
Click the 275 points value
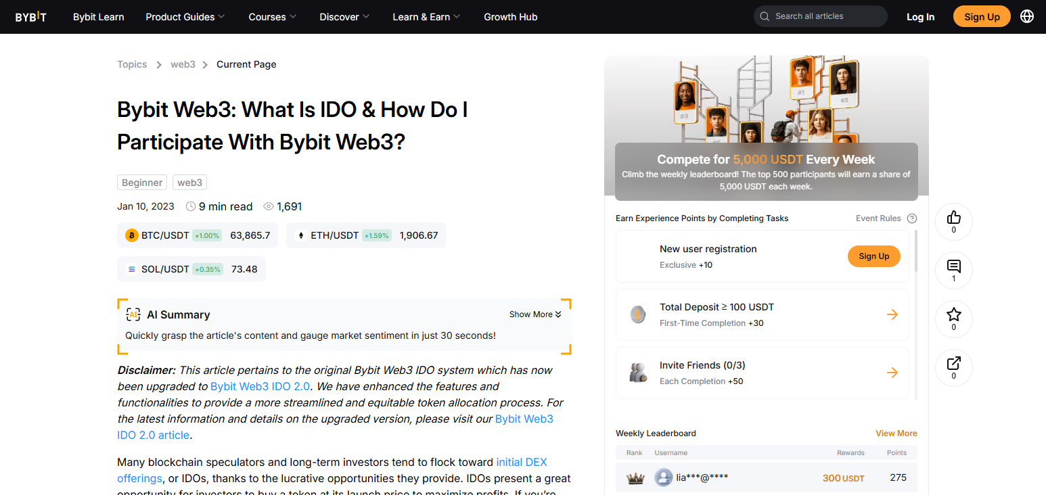pos(898,477)
